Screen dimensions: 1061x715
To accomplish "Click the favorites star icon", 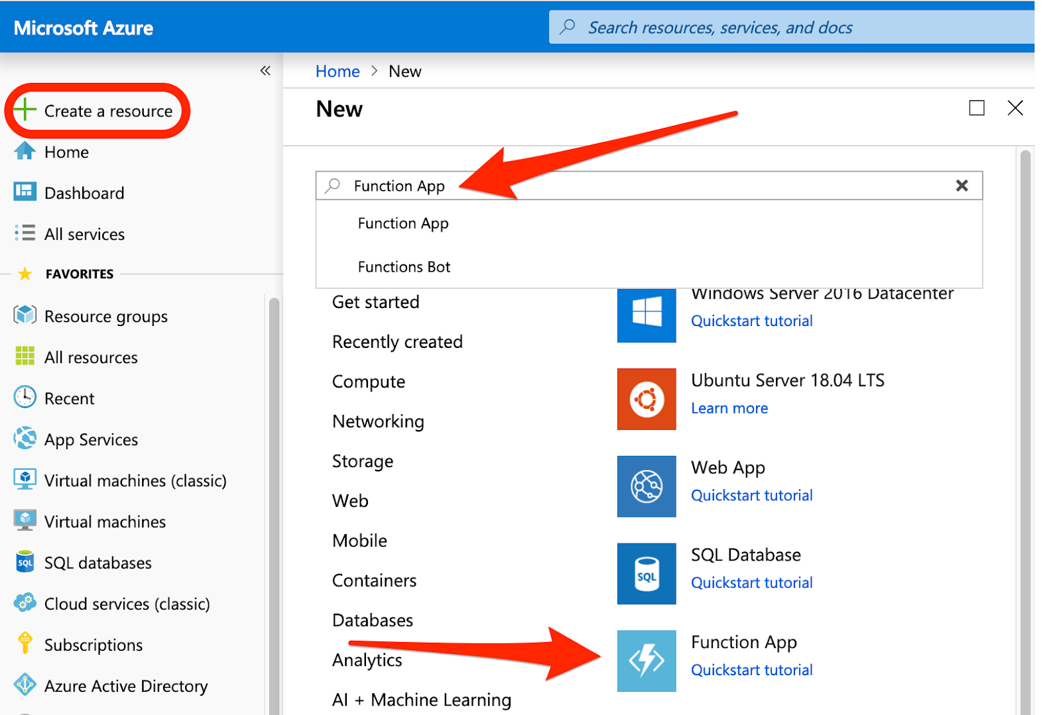I will pos(25,274).
